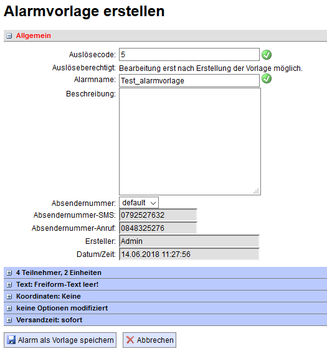Click red X icon on Abbrechen button
This screenshot has width=327, height=354.
(130, 340)
